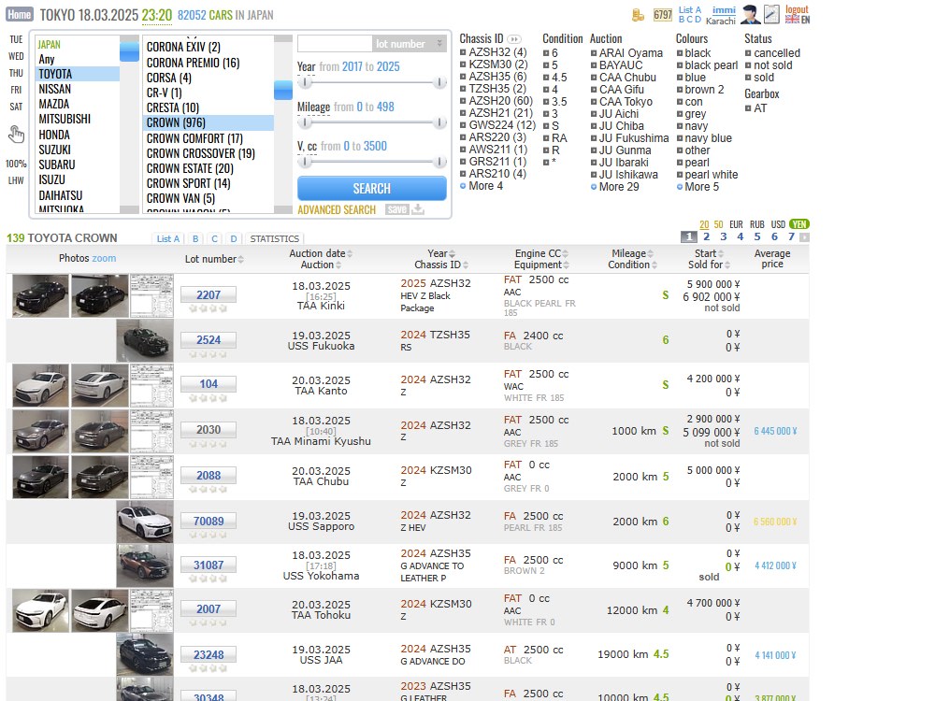
Task: Open the immi user link
Action: (x=724, y=9)
